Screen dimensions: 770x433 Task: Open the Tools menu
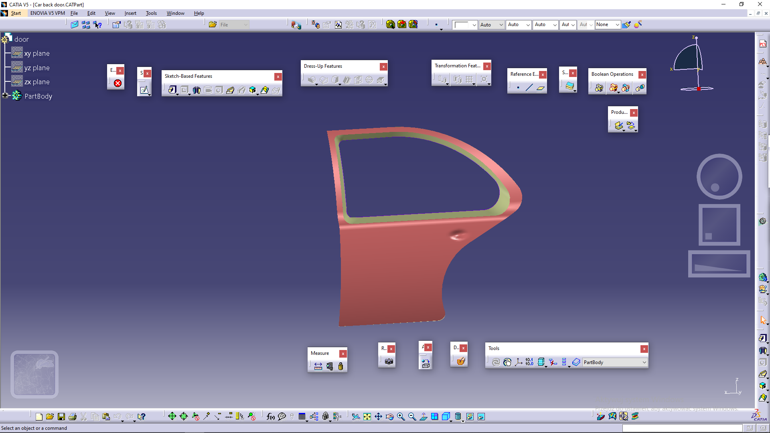(151, 13)
